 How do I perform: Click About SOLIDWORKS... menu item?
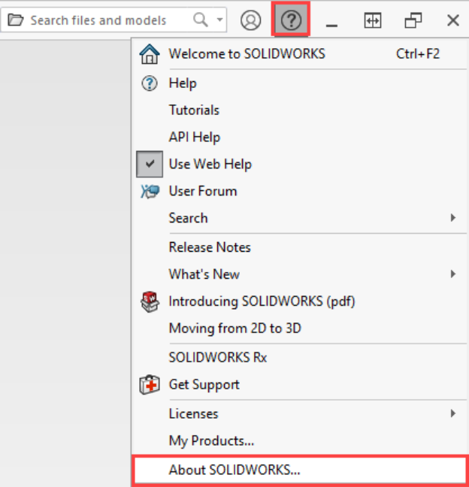pyautogui.click(x=234, y=470)
